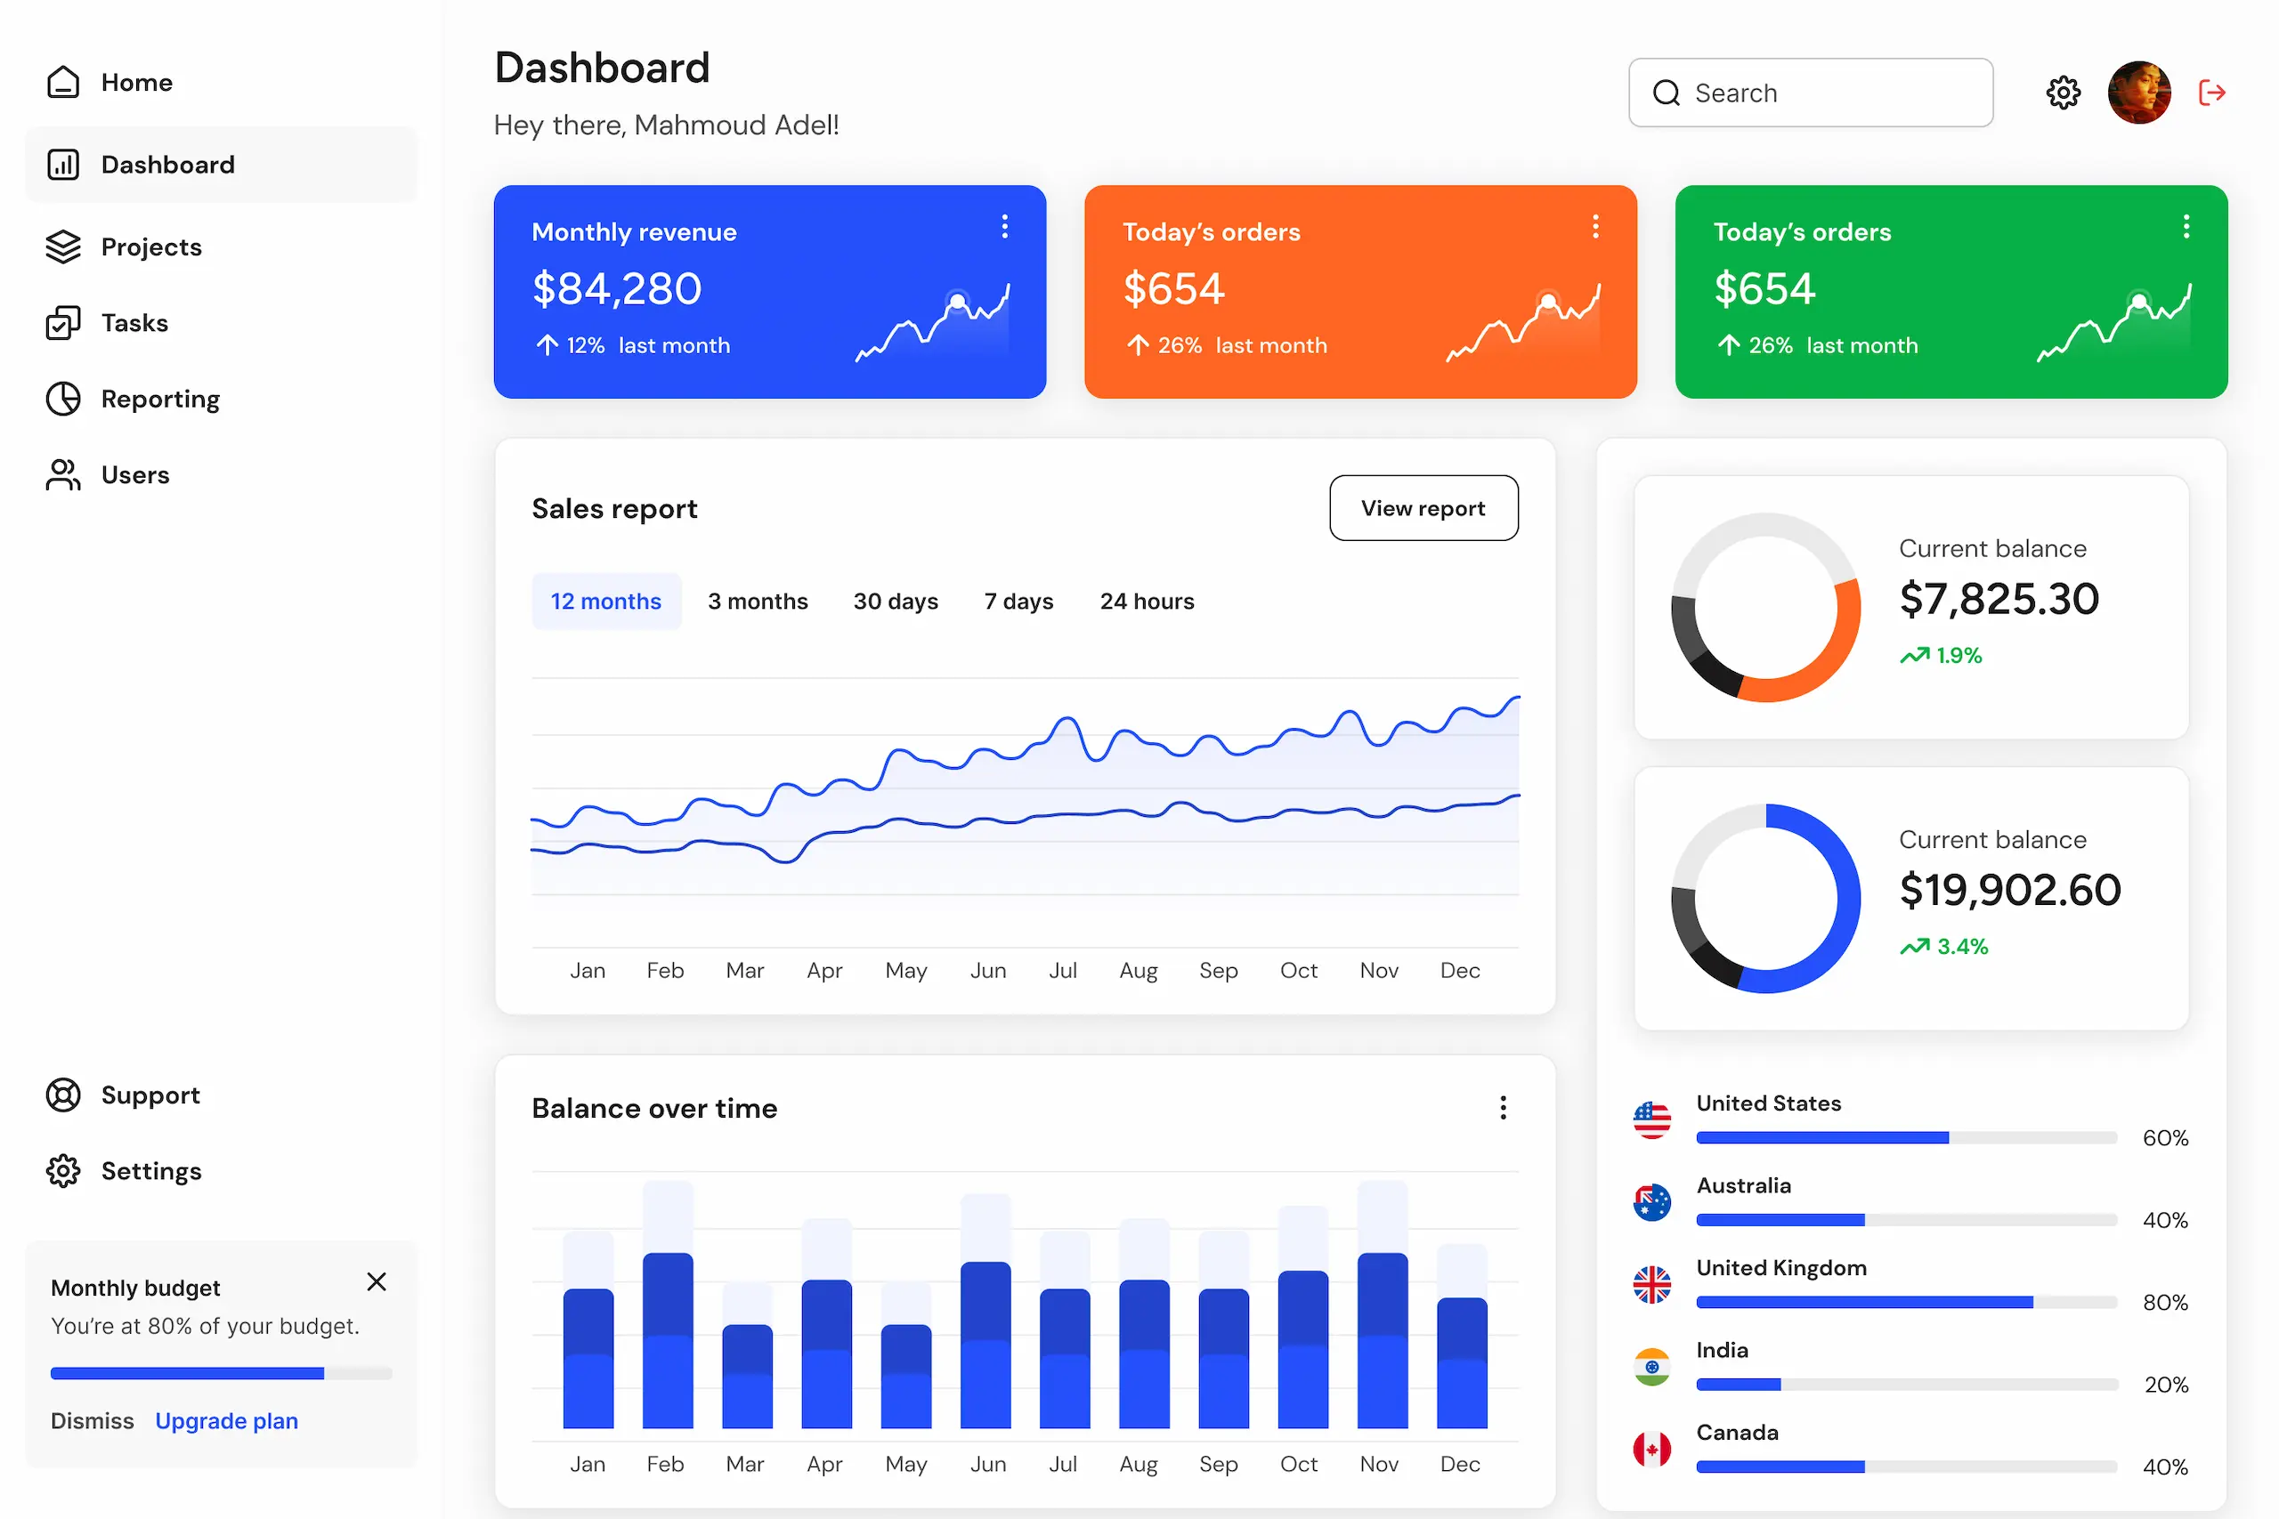The image size is (2279, 1519).
Task: Select the Dashboard icon in sidebar
Action: click(63, 164)
